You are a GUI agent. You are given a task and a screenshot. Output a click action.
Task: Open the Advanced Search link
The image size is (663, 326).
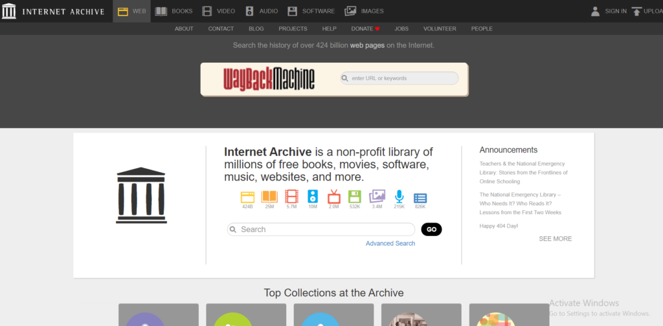(390, 243)
